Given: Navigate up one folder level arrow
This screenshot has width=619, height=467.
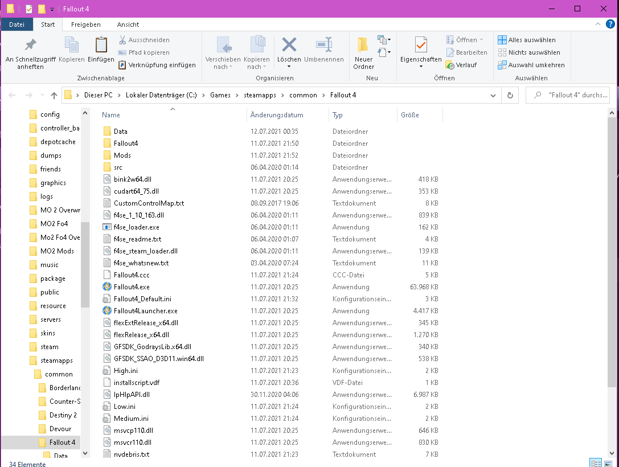Looking at the screenshot, I should [x=54, y=95].
